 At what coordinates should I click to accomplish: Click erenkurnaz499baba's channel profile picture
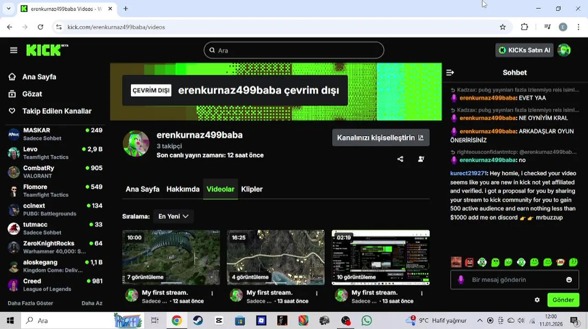tap(136, 144)
